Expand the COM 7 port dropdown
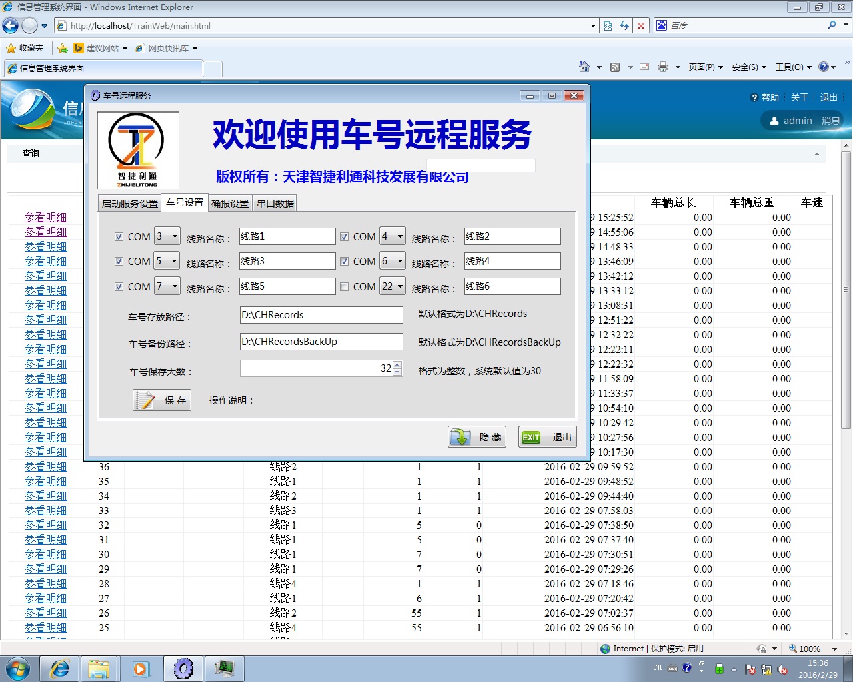853x682 pixels. (x=175, y=286)
